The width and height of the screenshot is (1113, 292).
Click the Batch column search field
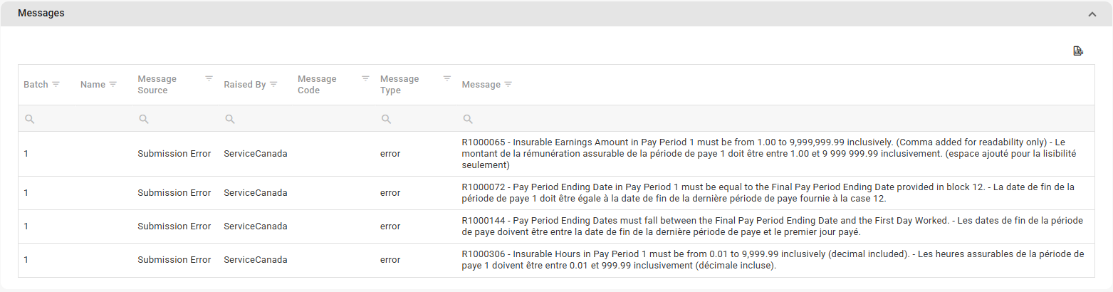point(53,119)
